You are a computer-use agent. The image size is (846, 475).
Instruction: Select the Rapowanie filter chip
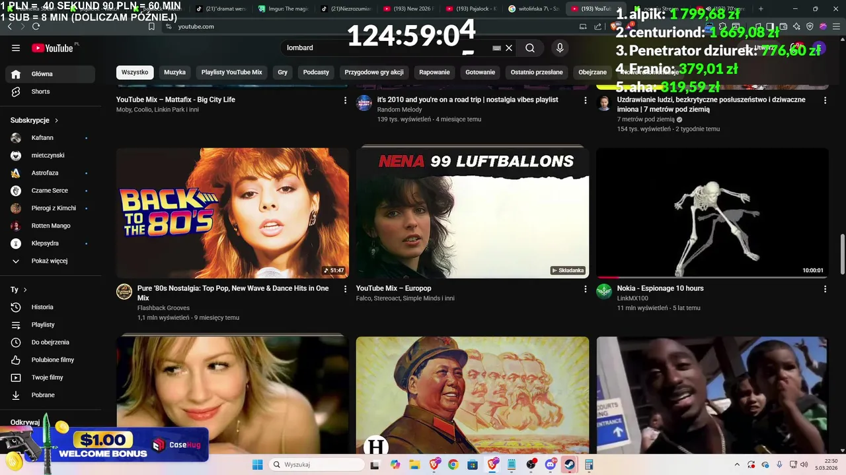pos(434,73)
